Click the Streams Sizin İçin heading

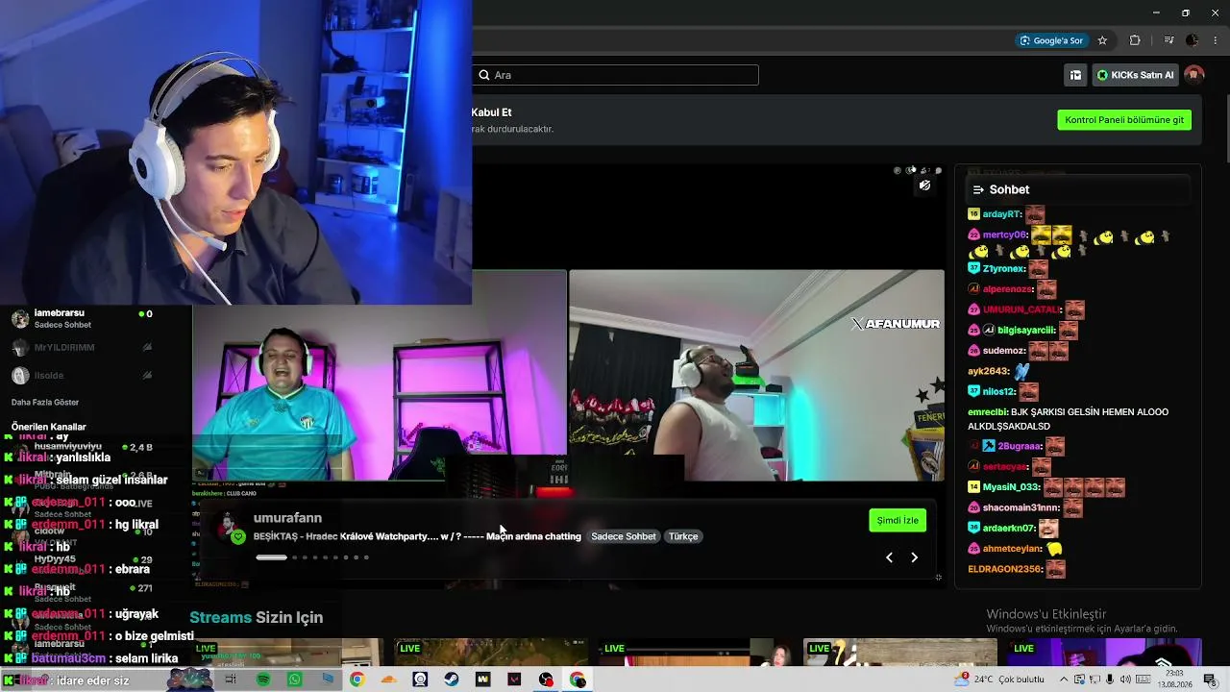257,617
